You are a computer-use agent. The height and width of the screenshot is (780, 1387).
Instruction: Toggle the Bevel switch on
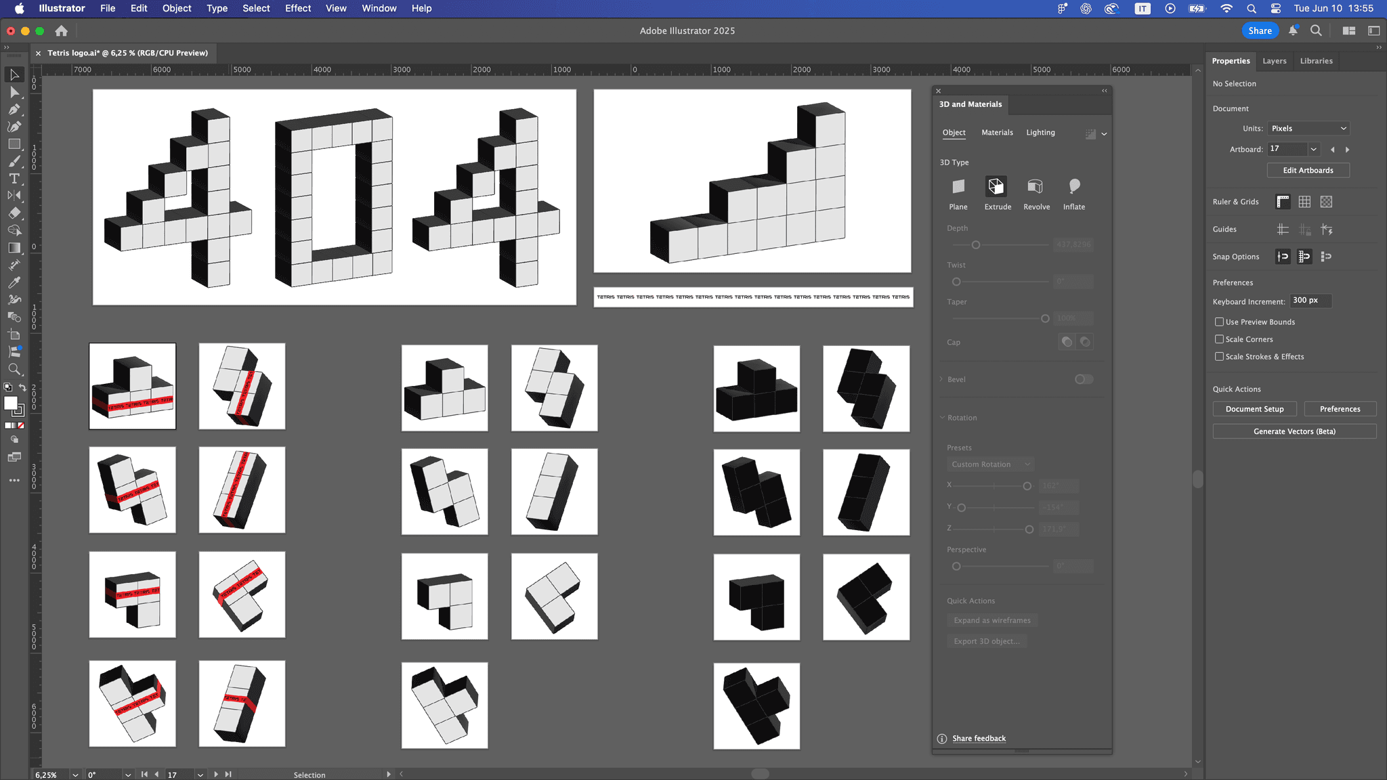pyautogui.click(x=1084, y=379)
